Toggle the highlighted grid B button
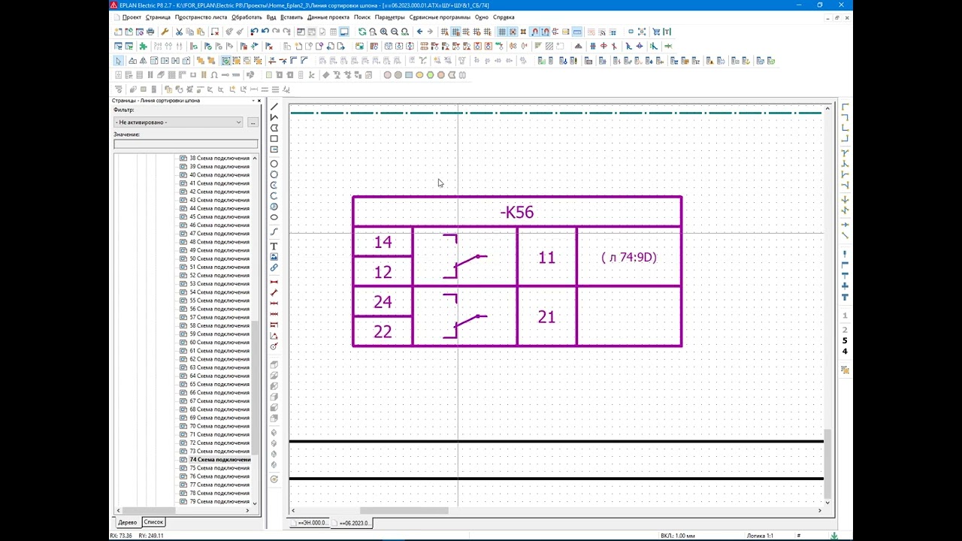Viewport: 962px width, 541px height. point(456,32)
